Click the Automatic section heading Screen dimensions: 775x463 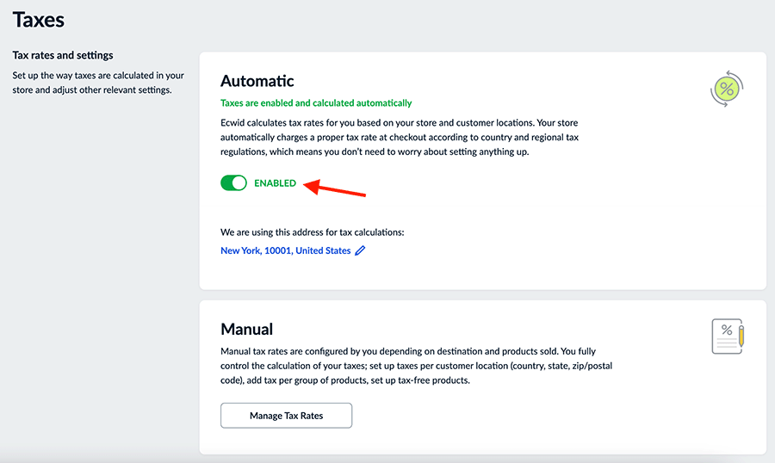pos(257,81)
